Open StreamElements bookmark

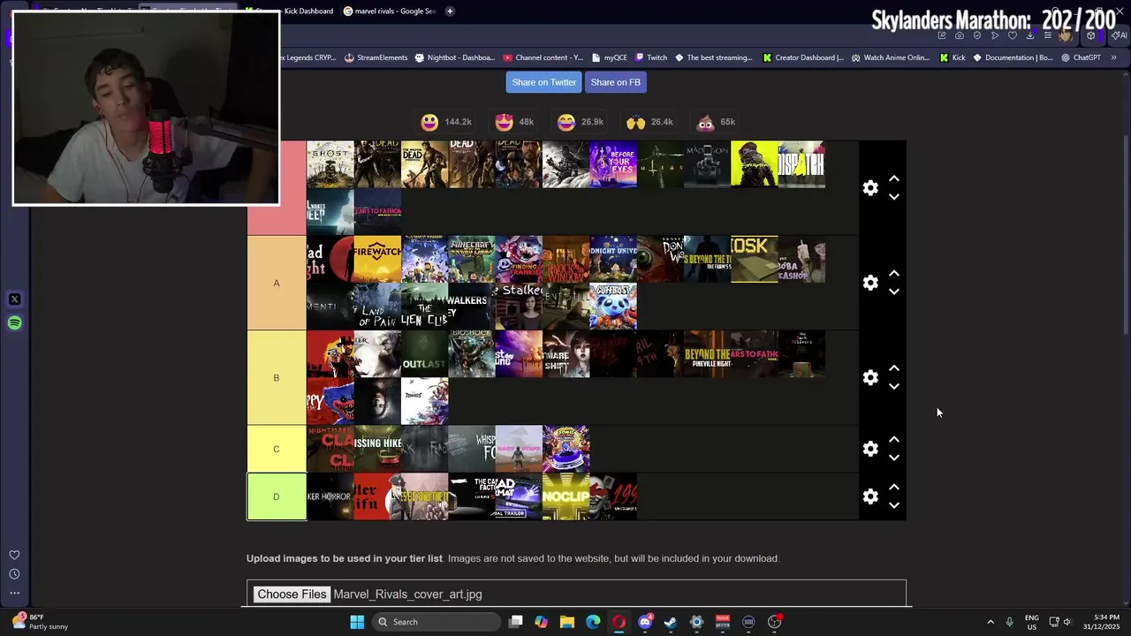point(376,57)
